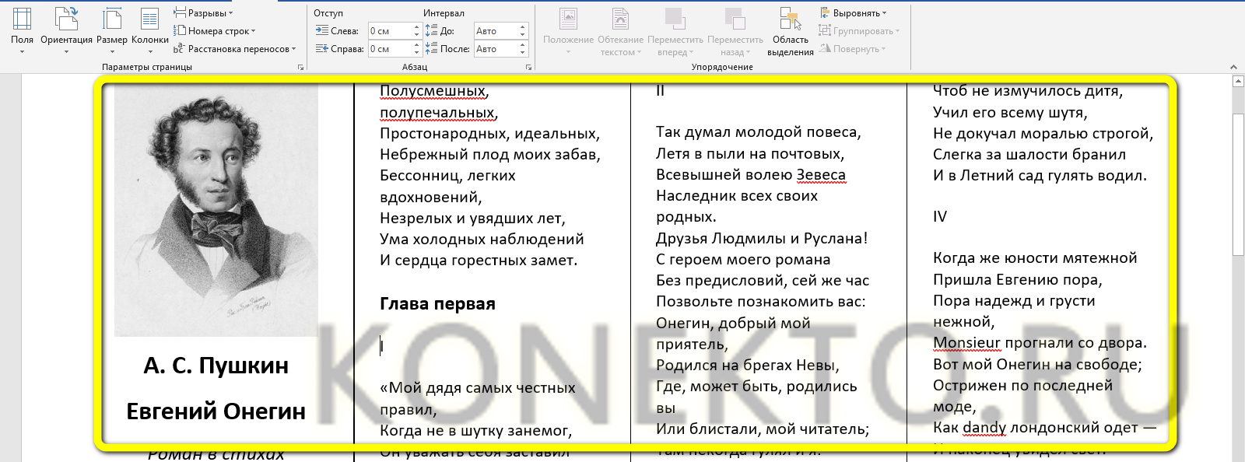The width and height of the screenshot is (1245, 462).
Task: Click Переместить назад send backward icon
Action: (735, 19)
